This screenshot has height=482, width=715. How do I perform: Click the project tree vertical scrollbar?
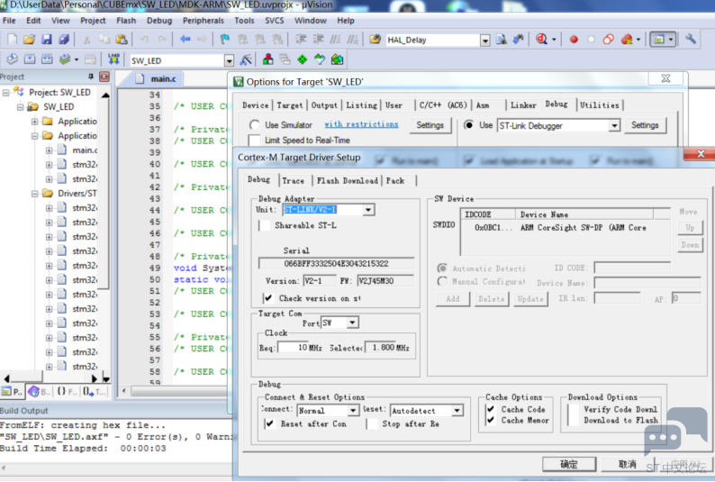105,193
